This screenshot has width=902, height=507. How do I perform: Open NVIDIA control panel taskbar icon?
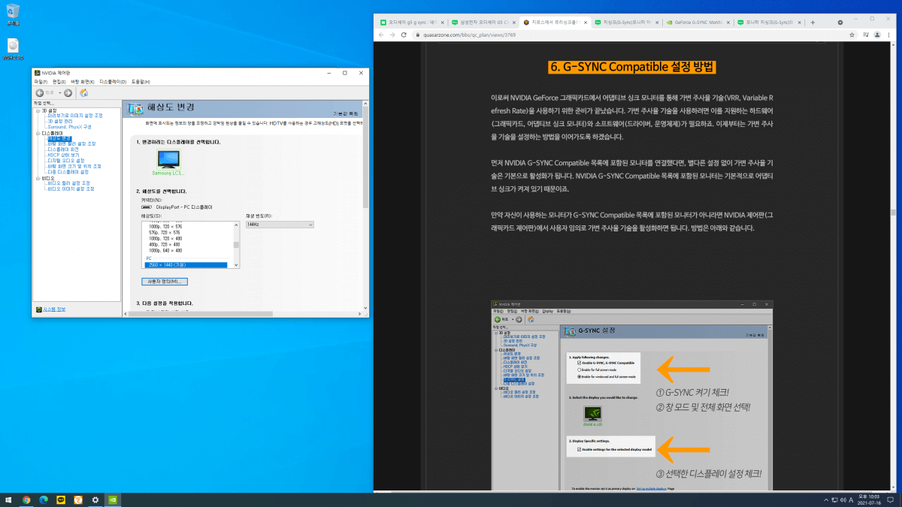click(x=113, y=499)
